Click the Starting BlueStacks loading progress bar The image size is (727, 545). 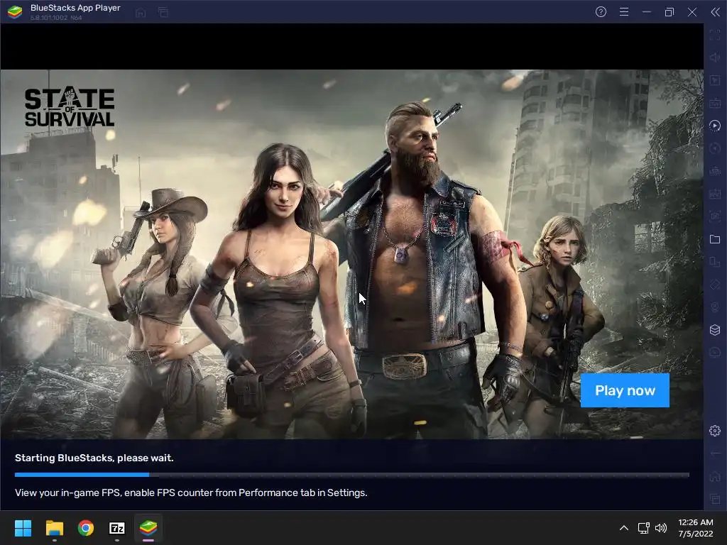(x=352, y=475)
